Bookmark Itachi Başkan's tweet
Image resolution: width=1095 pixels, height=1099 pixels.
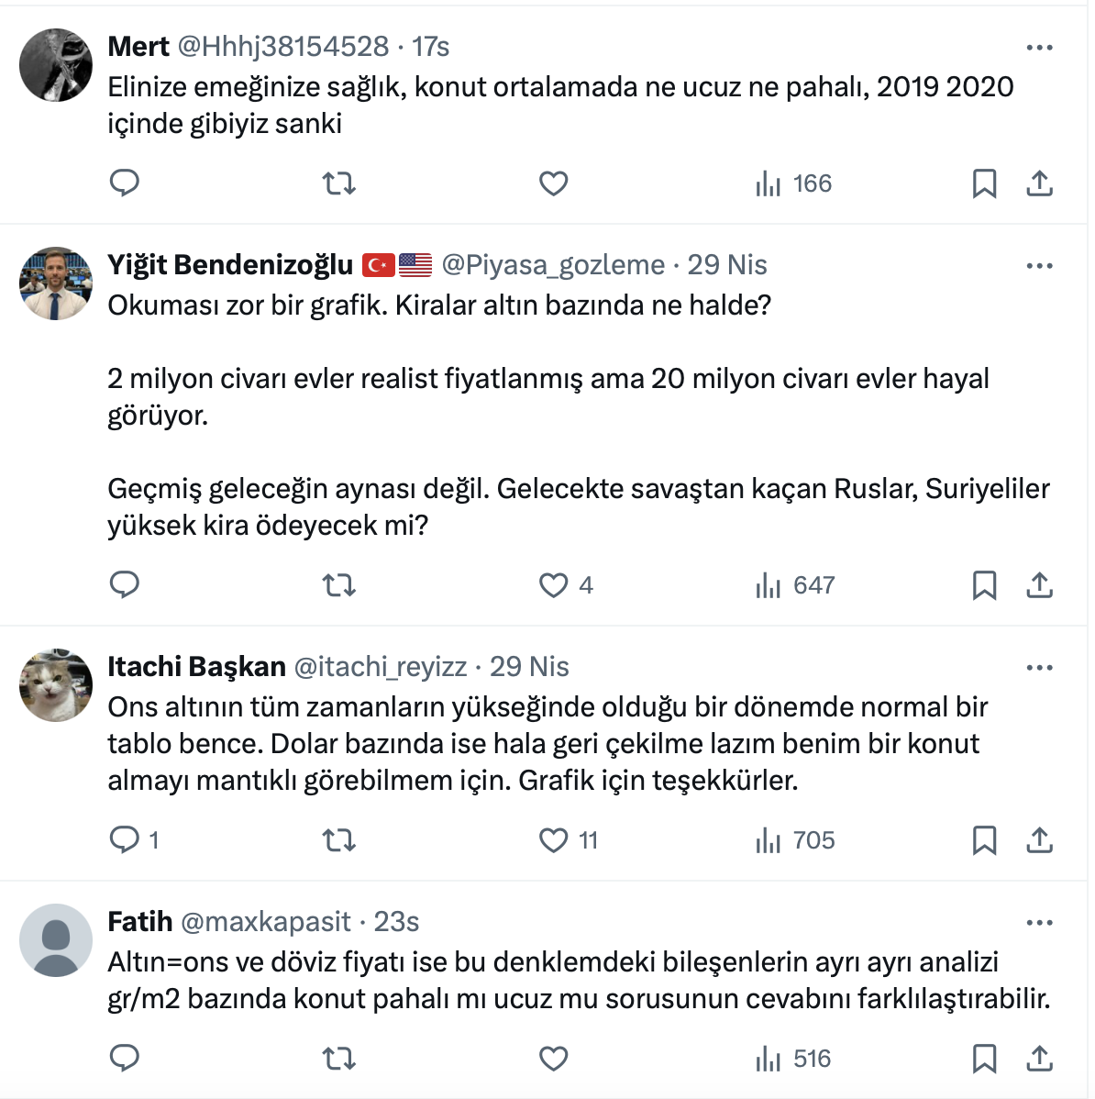(984, 840)
